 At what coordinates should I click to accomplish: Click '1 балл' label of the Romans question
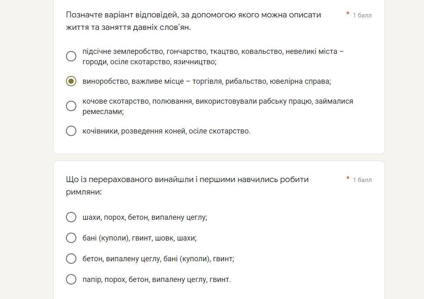click(x=362, y=180)
